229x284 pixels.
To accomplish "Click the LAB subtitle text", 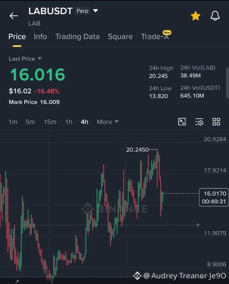I will [x=34, y=23].
